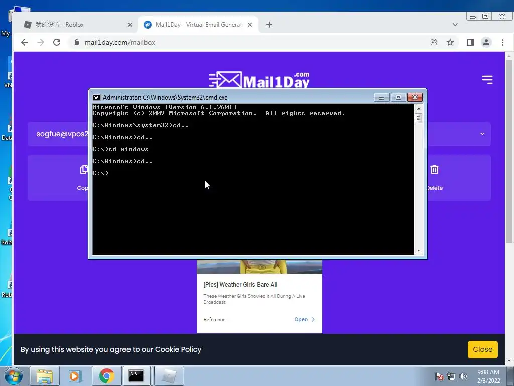
Task: Go back in Chrome
Action: (25, 42)
